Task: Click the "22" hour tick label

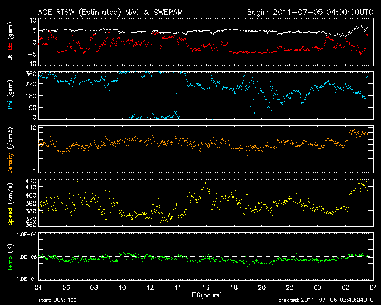Action: point(290,288)
